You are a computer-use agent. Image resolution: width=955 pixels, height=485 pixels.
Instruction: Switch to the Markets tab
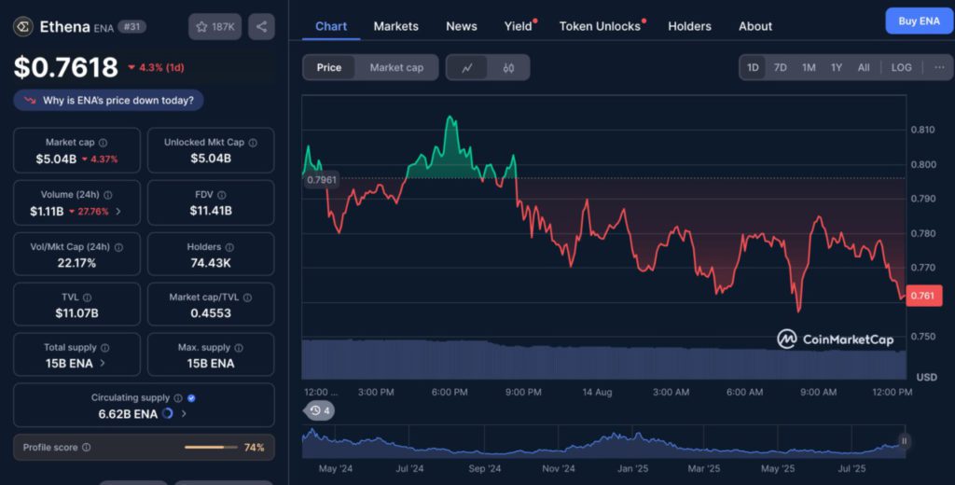[395, 26]
